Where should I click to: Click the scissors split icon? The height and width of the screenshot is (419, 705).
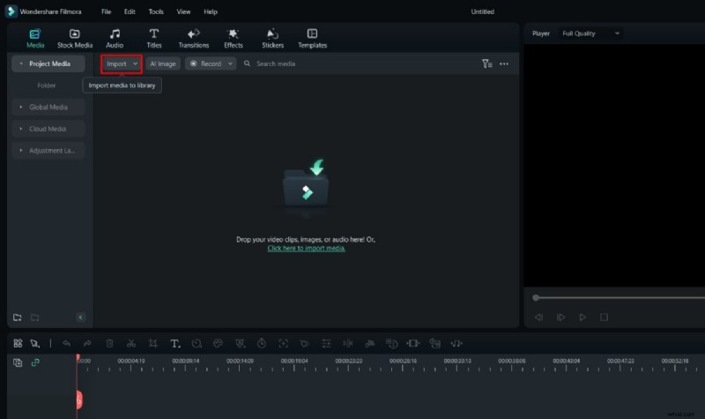130,343
